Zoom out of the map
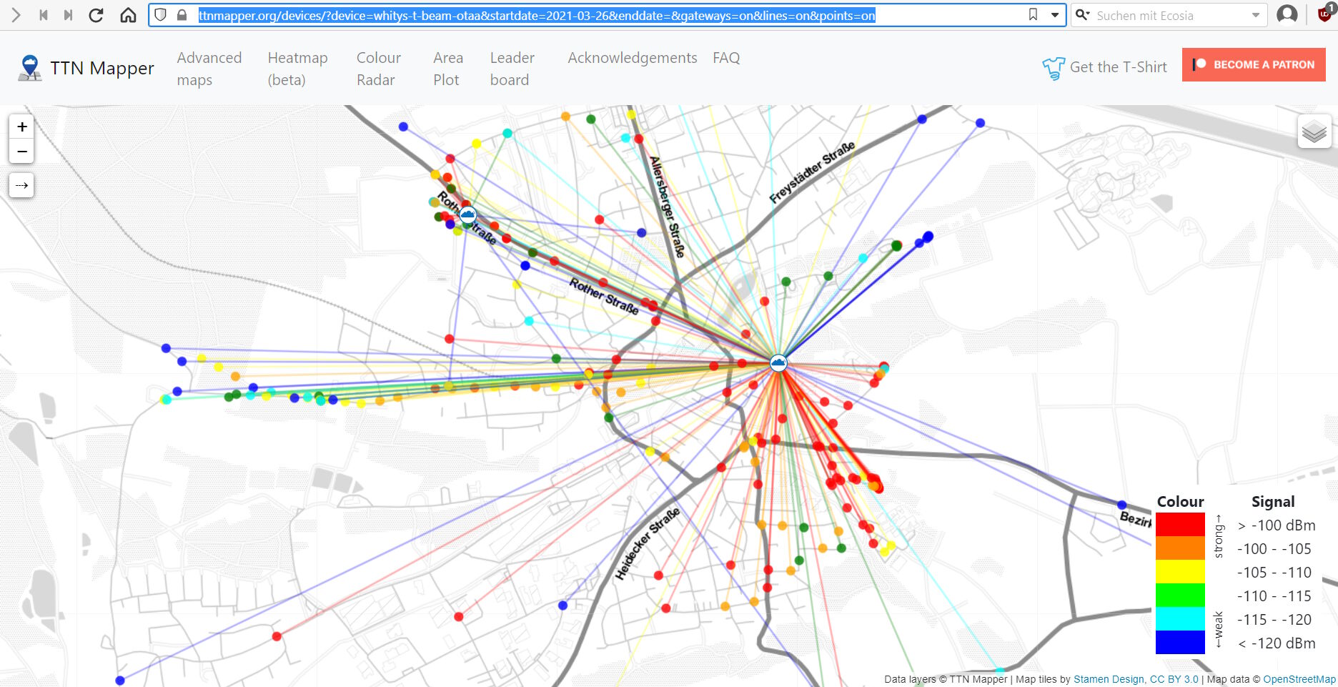This screenshot has height=687, width=1338. tap(22, 152)
